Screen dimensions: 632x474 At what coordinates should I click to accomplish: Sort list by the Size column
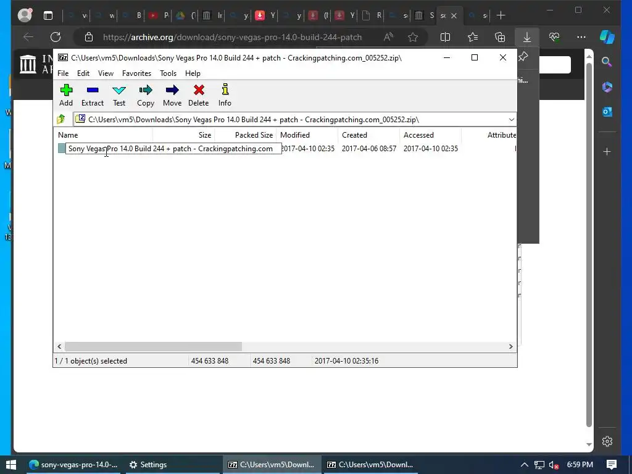[x=183, y=135]
